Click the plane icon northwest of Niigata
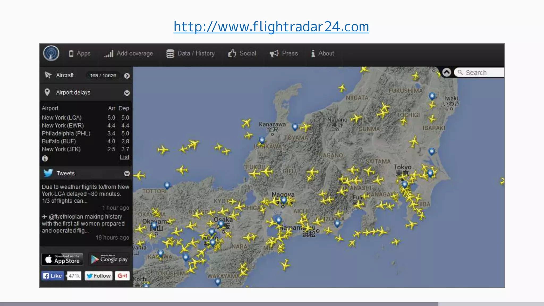 coord(342,88)
